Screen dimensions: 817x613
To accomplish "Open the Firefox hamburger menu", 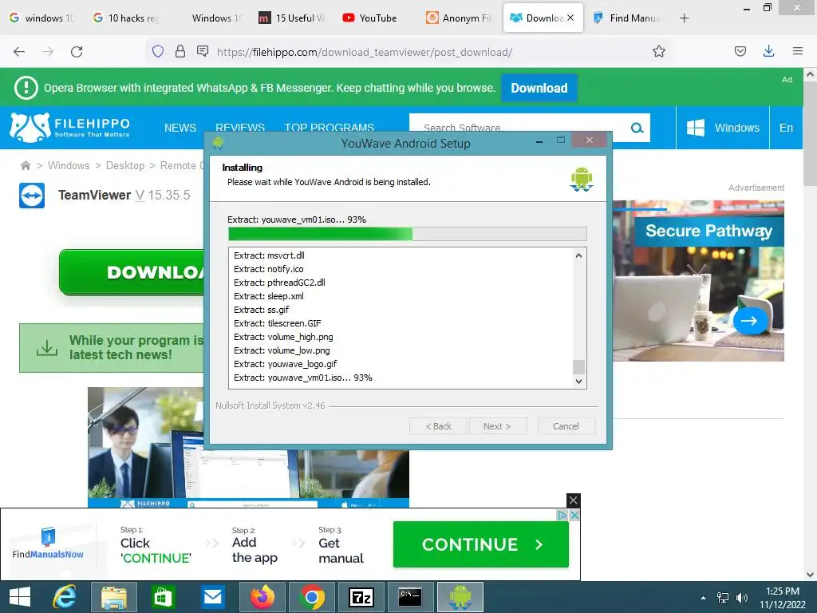I will tap(798, 51).
